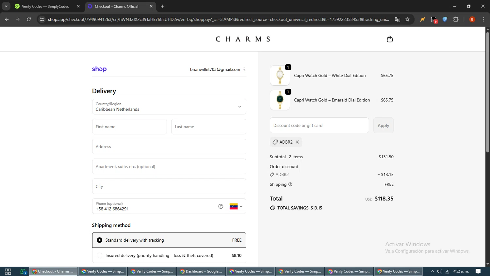The width and height of the screenshot is (490, 276).
Task: Open the Chrome three-dot menu
Action: 483,19
